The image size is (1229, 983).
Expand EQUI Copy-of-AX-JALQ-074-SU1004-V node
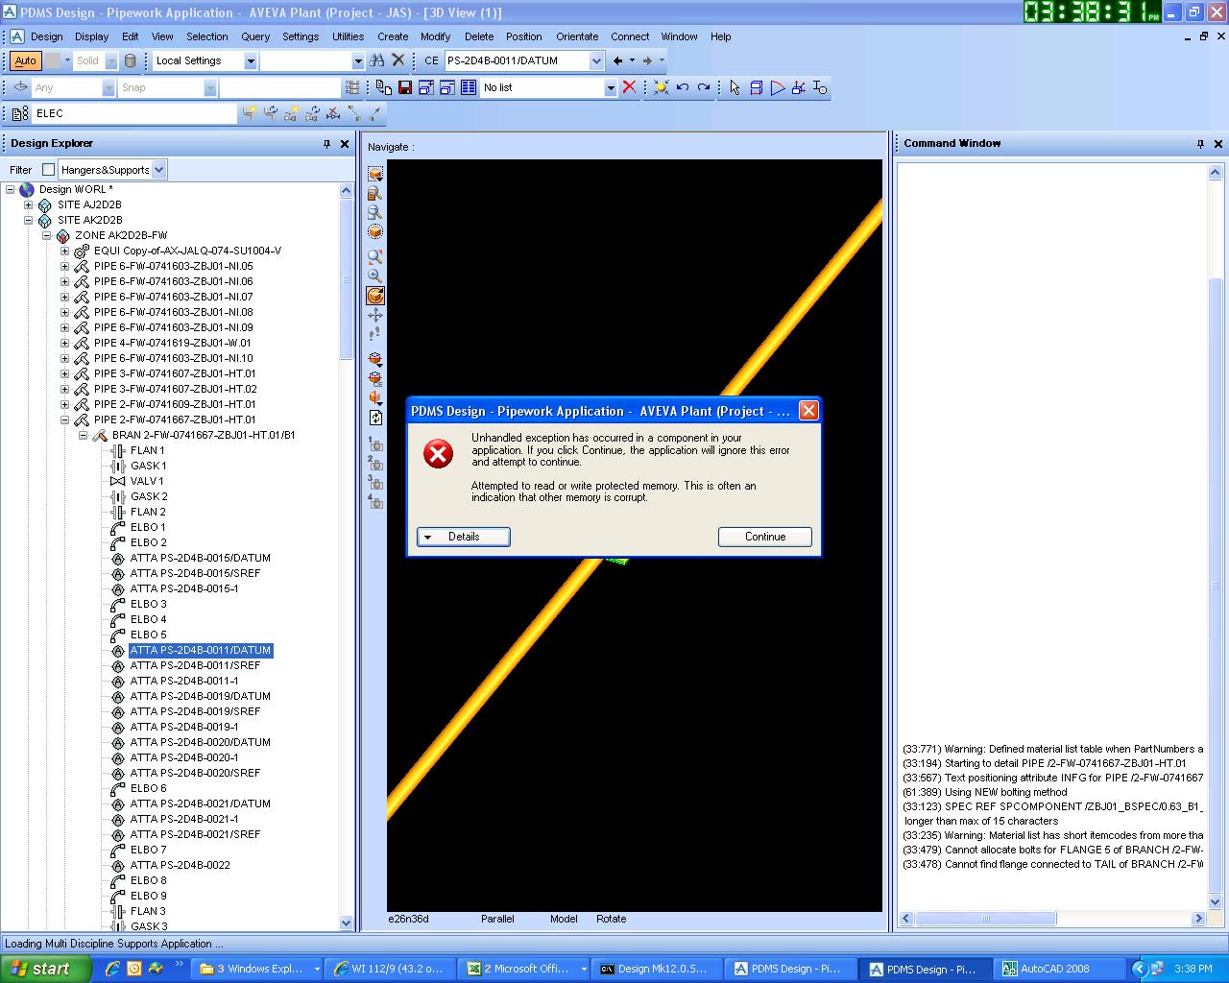click(64, 251)
